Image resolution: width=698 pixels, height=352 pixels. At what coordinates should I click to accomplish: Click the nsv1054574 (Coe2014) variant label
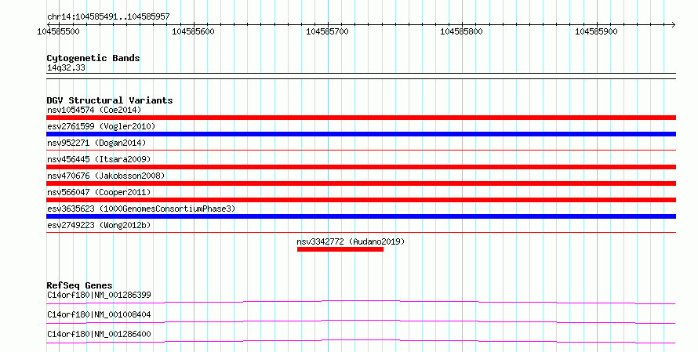coord(94,110)
